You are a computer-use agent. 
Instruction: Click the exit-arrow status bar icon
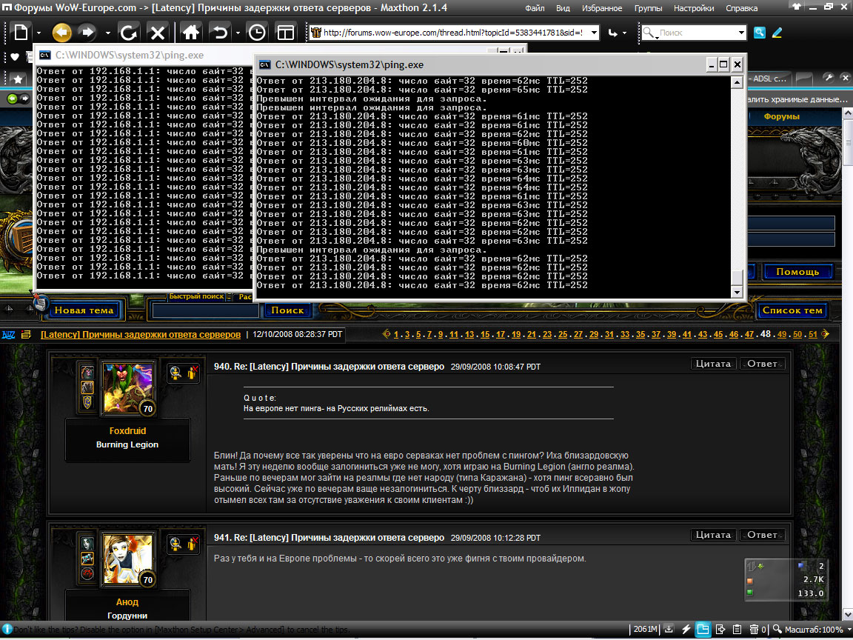tap(720, 629)
